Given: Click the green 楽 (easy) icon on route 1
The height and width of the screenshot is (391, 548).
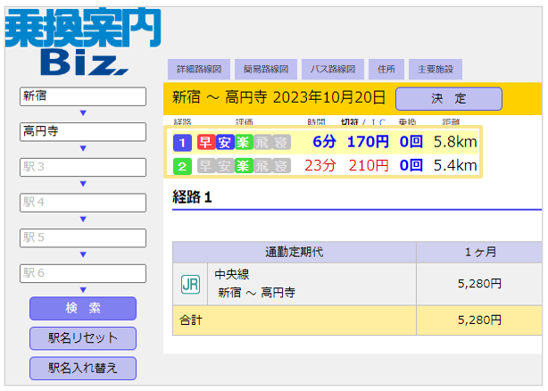Looking at the screenshot, I should tap(243, 142).
